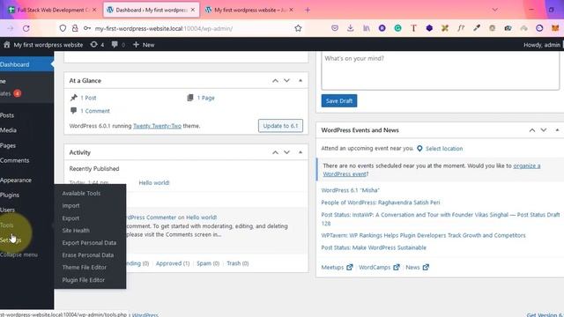Open Plugins in the admin sidebar
The image size is (564, 317).
(10, 195)
